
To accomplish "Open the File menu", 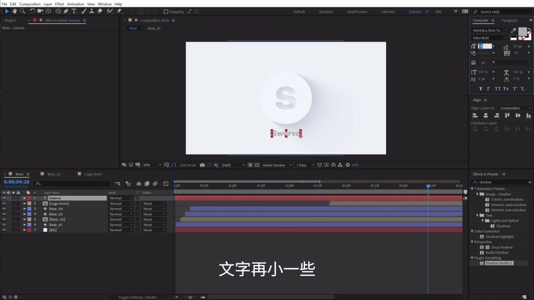I will pyautogui.click(x=4, y=4).
